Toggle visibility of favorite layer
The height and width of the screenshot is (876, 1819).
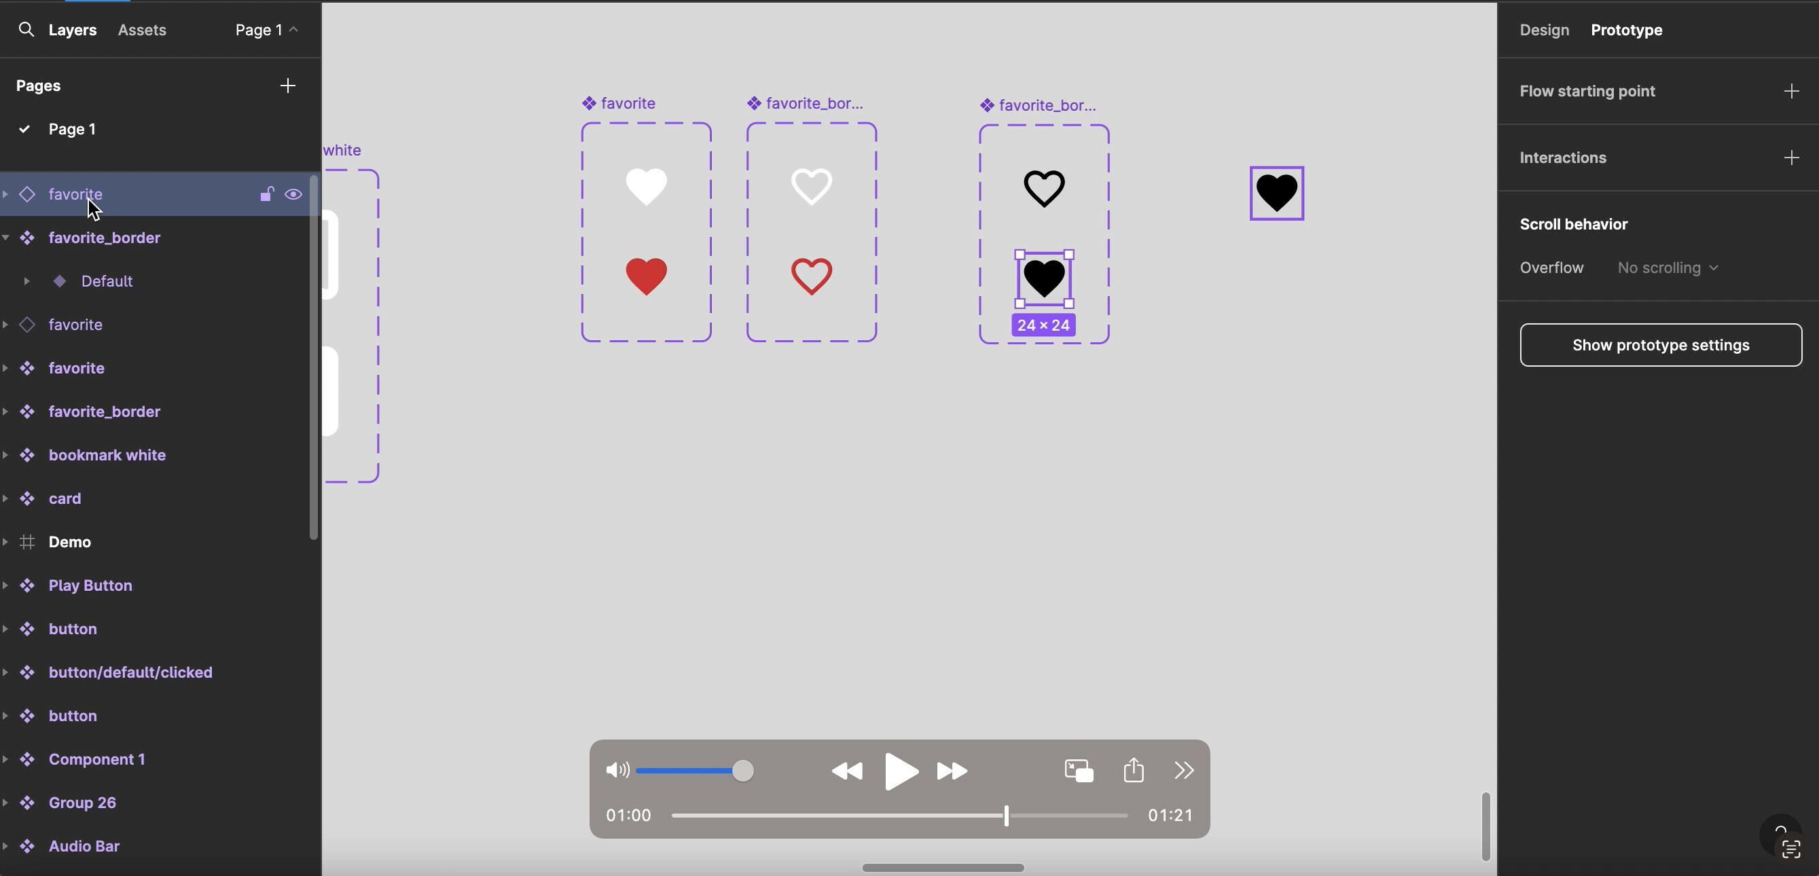click(295, 194)
